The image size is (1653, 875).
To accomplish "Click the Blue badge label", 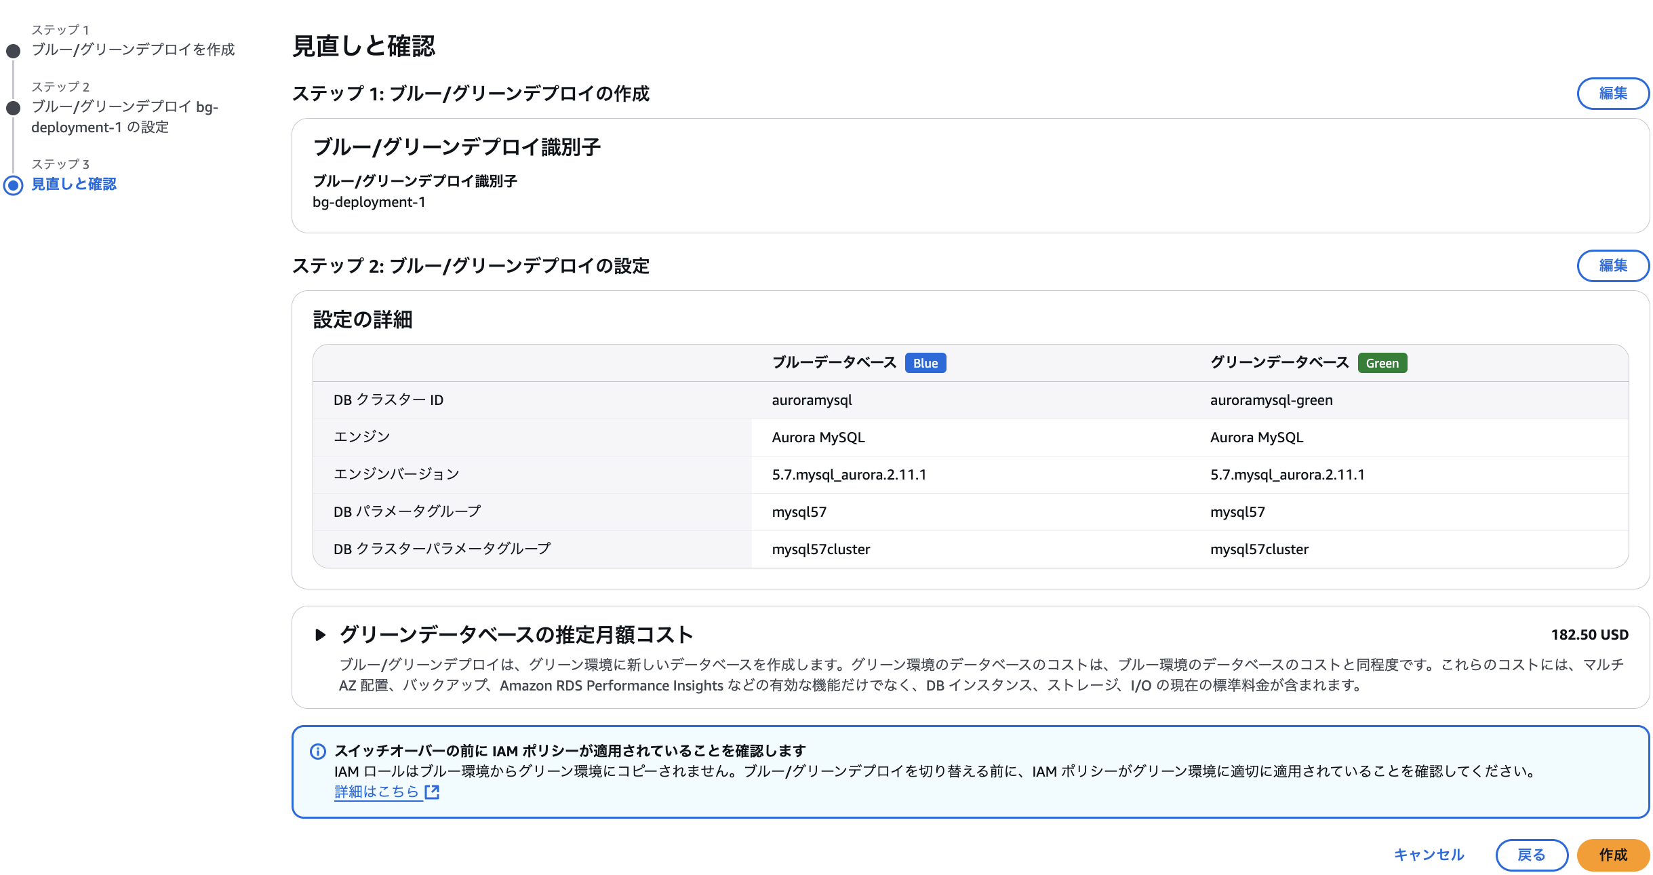I will click(925, 363).
